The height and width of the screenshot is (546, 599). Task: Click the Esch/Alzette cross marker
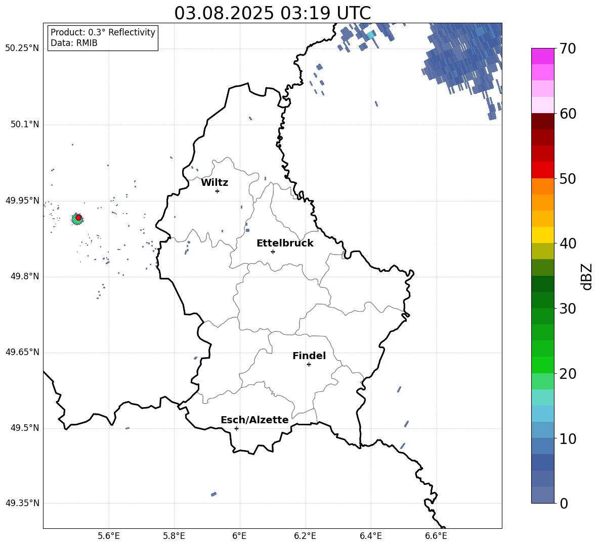(236, 428)
